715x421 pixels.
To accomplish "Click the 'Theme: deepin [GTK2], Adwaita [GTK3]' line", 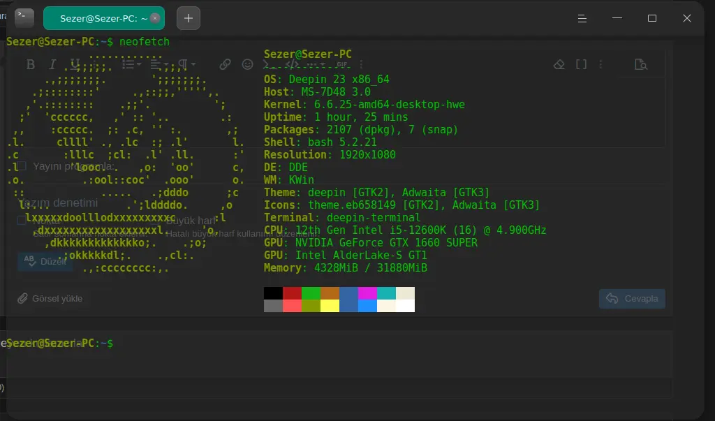I will [376, 193].
